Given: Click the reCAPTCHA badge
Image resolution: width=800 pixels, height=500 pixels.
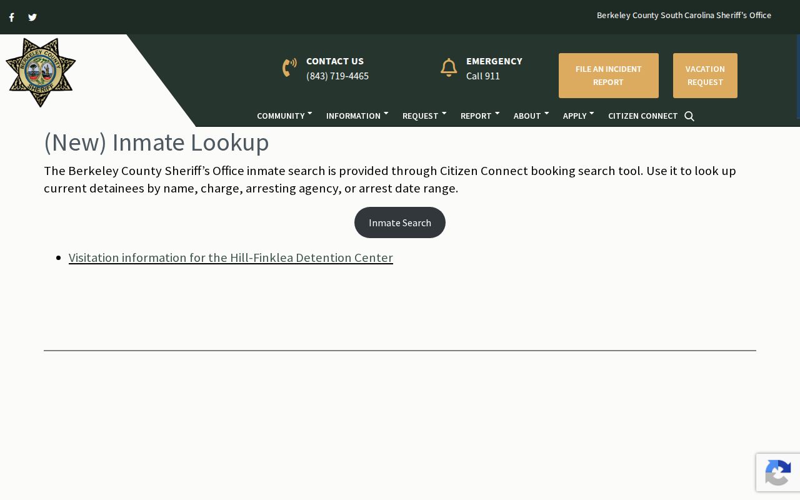Looking at the screenshot, I should [778, 472].
